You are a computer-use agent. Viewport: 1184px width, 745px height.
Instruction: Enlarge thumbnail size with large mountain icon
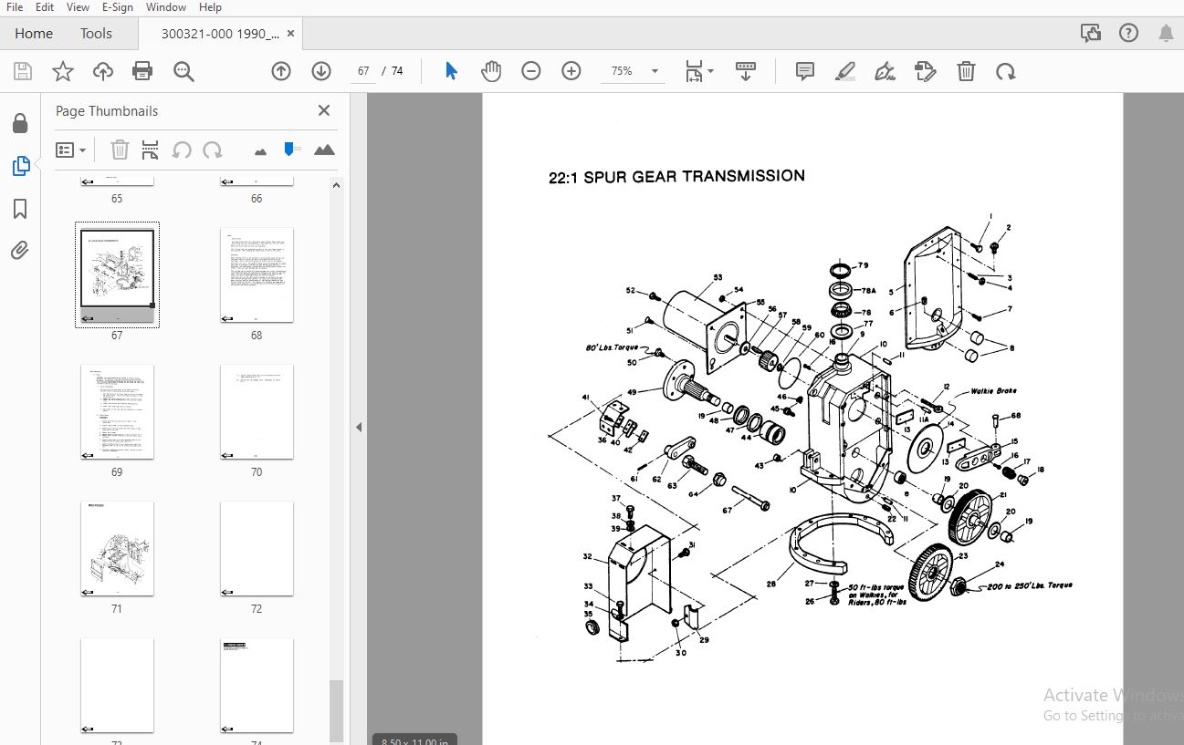pos(324,150)
